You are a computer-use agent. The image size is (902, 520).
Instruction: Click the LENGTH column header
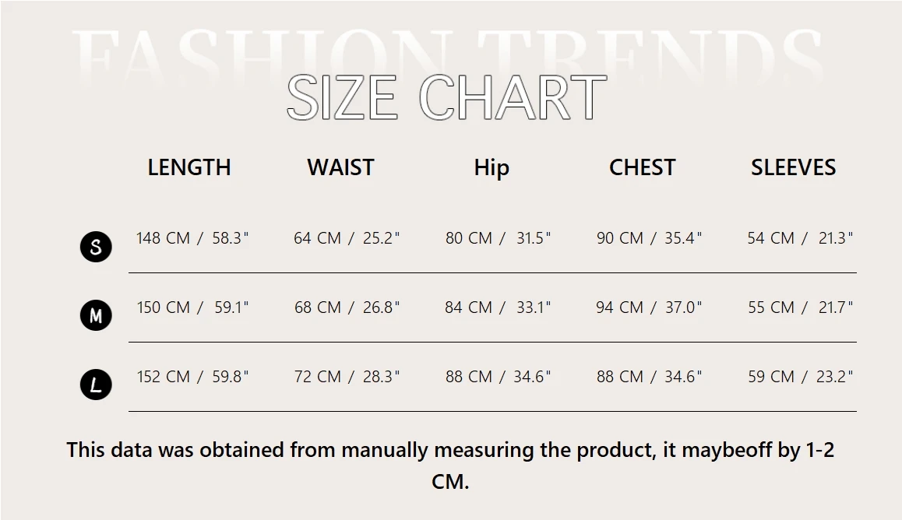tap(189, 167)
